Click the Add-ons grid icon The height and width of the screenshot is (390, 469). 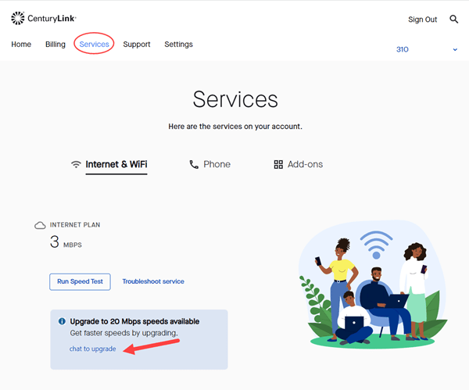pos(278,165)
